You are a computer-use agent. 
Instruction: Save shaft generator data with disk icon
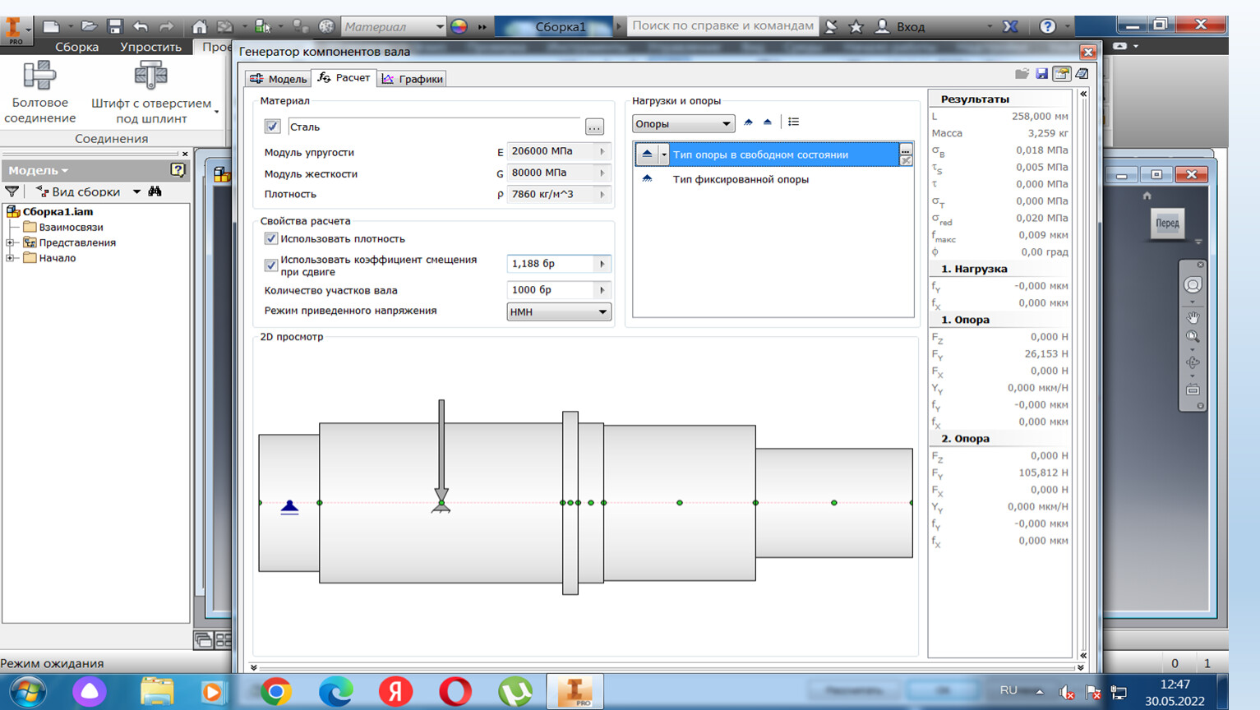point(1041,74)
